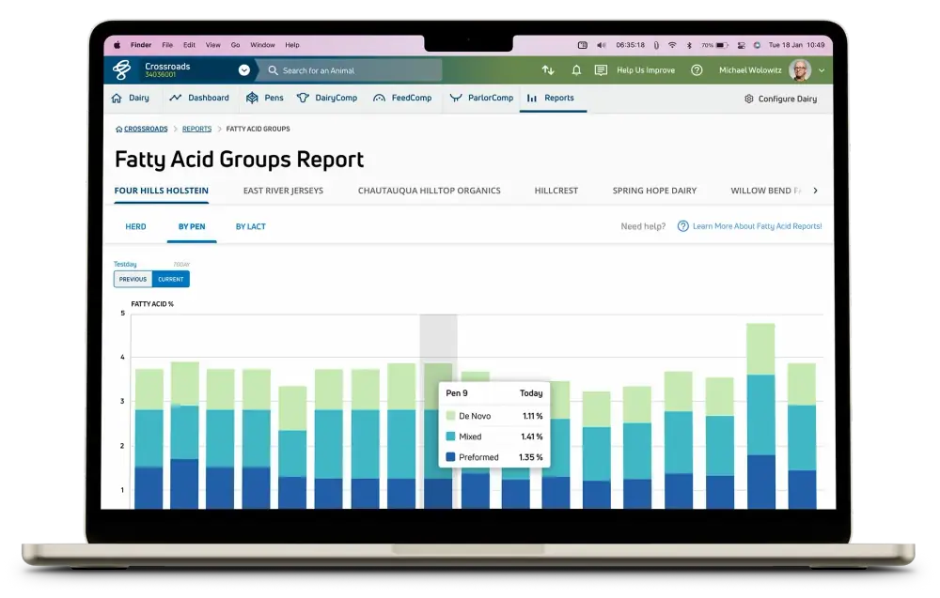Click the tallest bar in the chart
Viewport: 940px width, 598px height.
(x=760, y=416)
